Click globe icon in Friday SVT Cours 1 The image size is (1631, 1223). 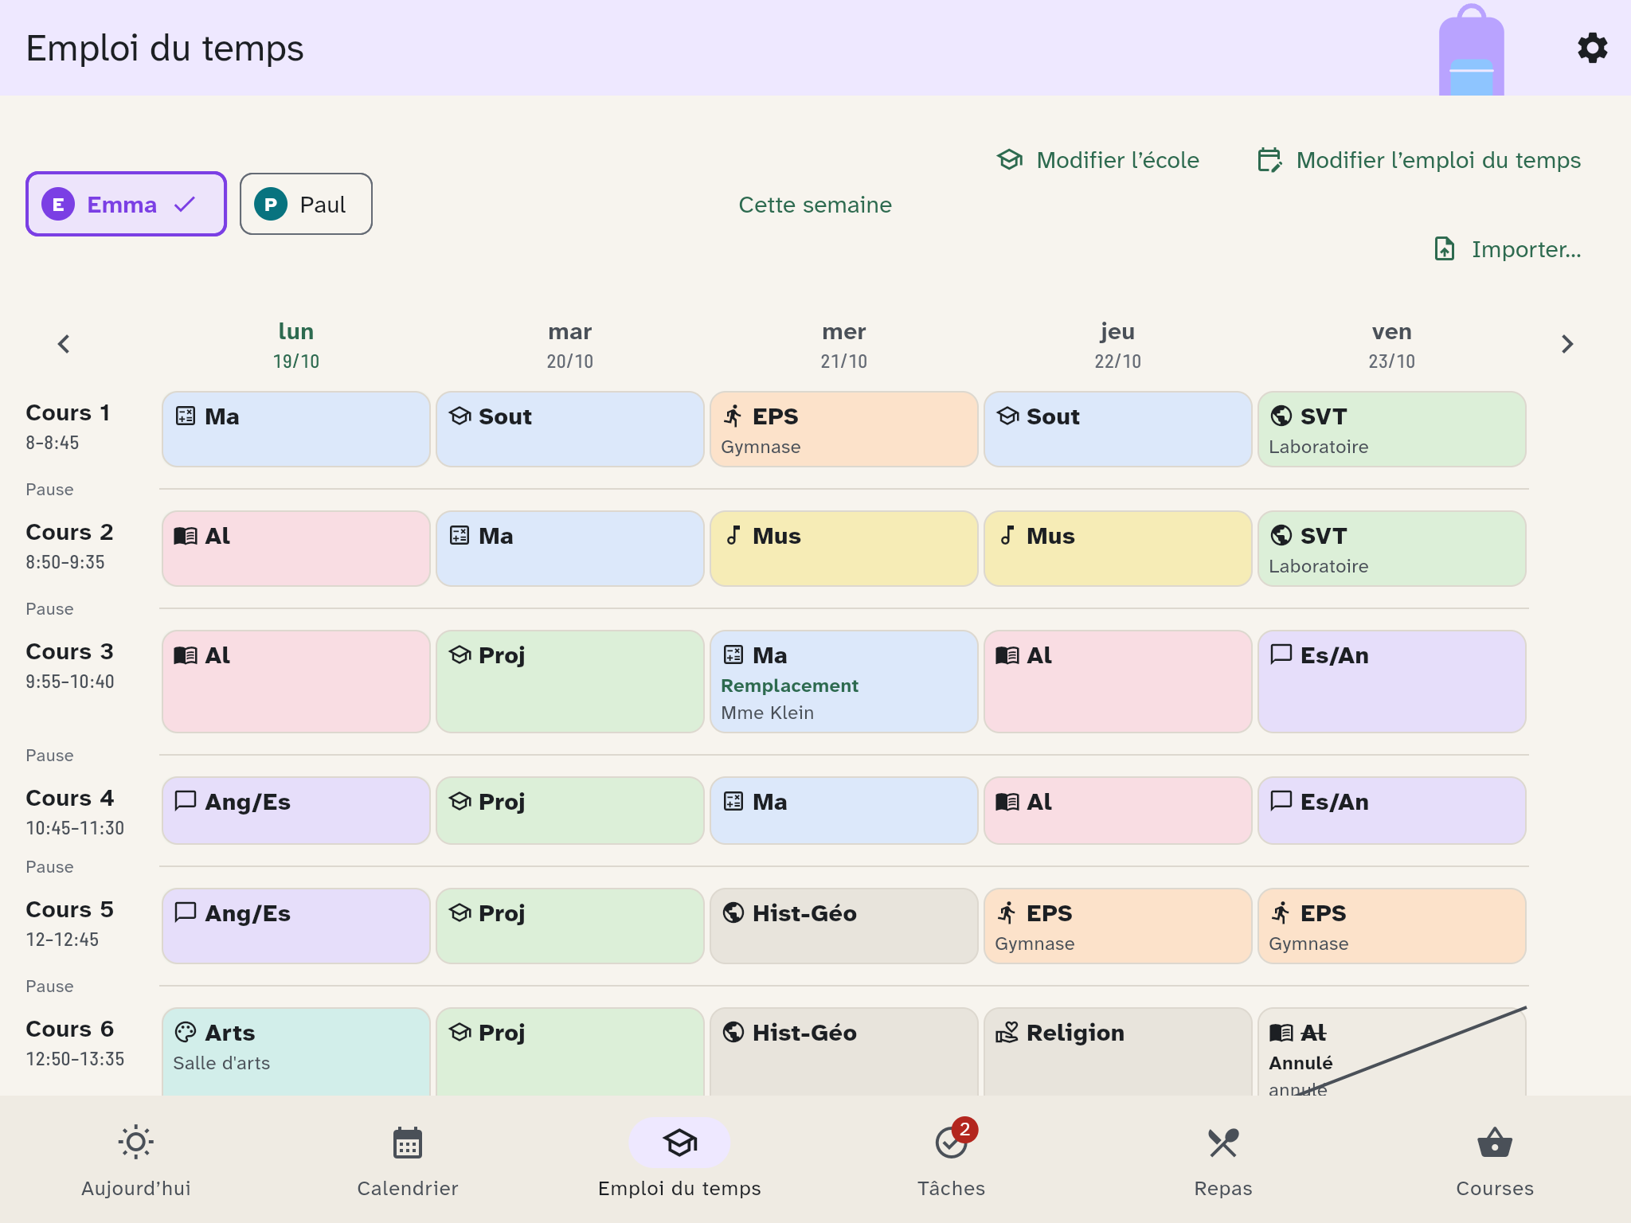coord(1281,416)
